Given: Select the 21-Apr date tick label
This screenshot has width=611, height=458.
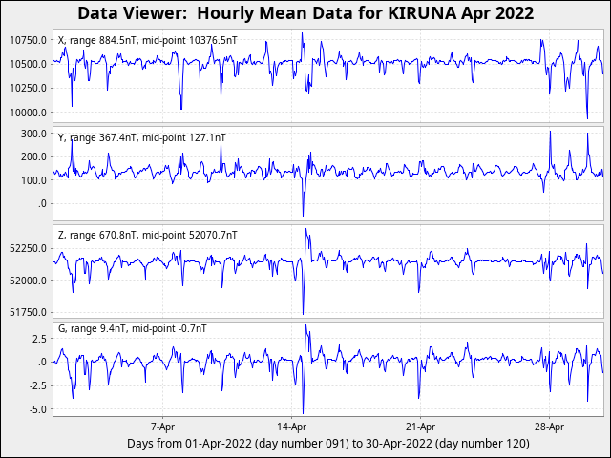Looking at the screenshot, I should 420,427.
